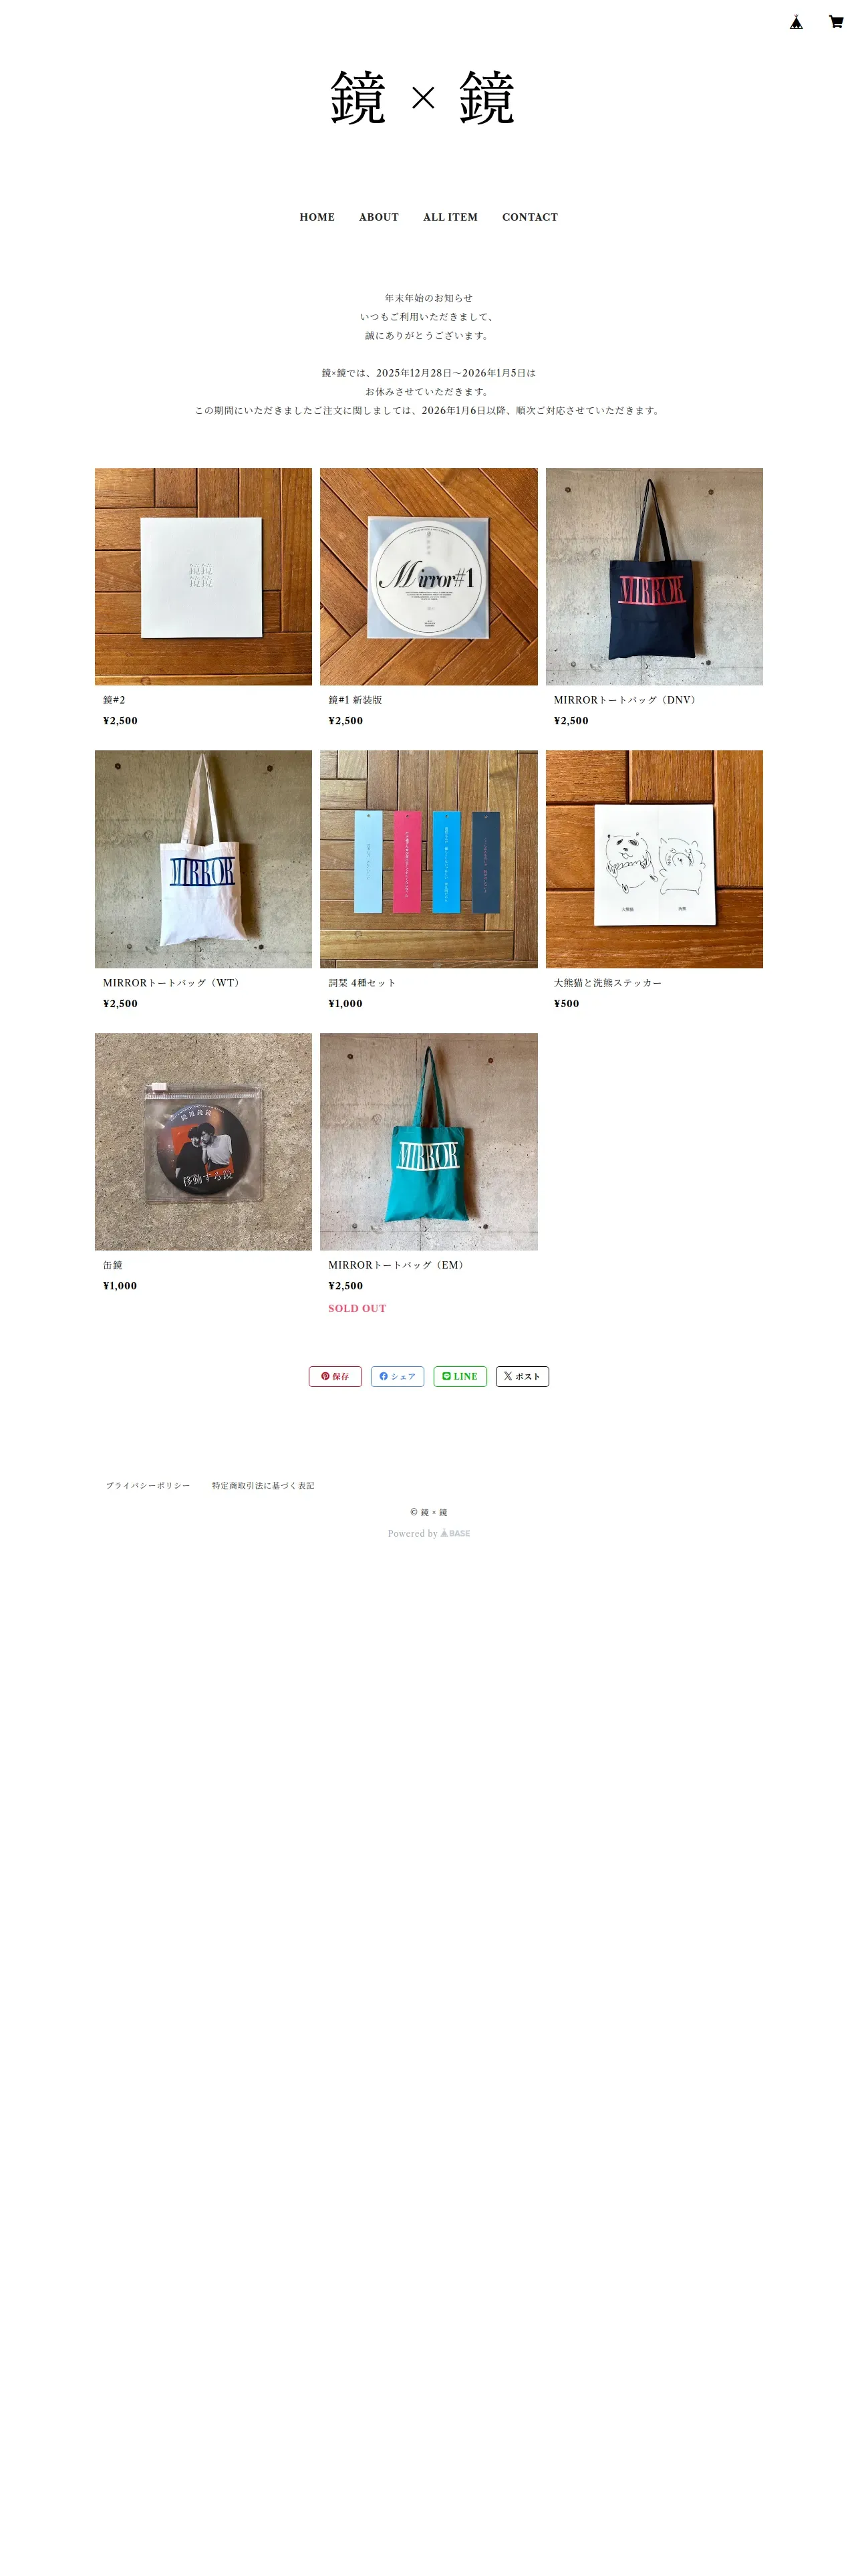Open the white MIRROR tote bag (WT)
This screenshot has height=2576, width=858.
pyautogui.click(x=204, y=859)
